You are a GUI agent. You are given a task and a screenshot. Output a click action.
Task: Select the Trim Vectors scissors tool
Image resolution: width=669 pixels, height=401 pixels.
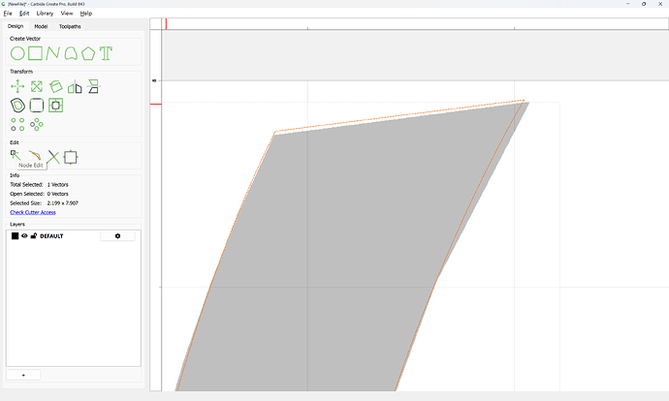[x=53, y=157]
